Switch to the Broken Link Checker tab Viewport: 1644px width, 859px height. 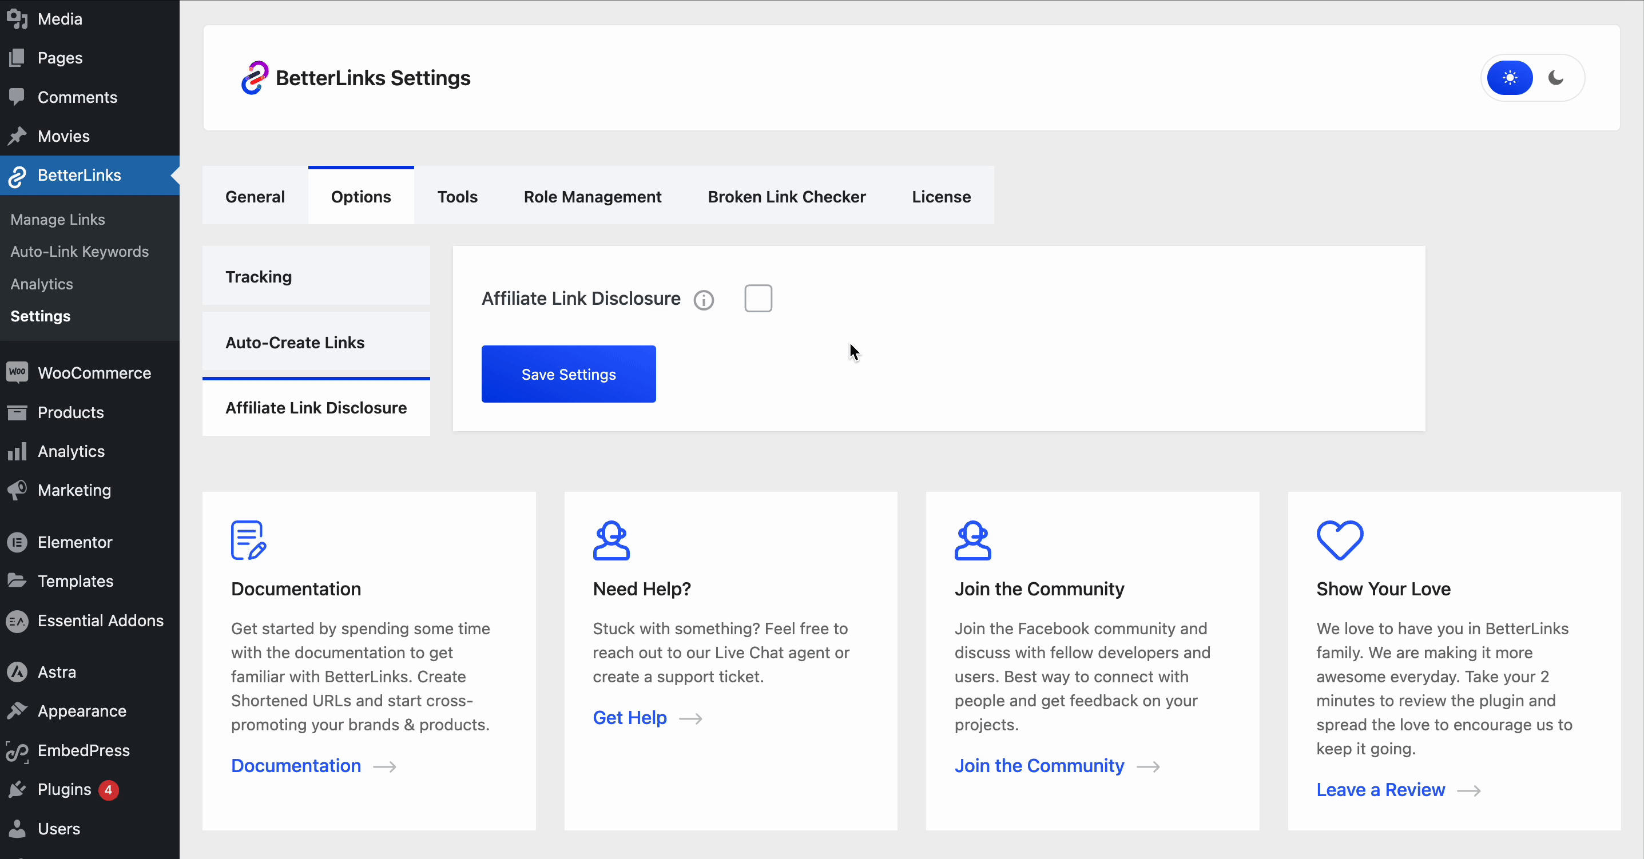point(786,196)
